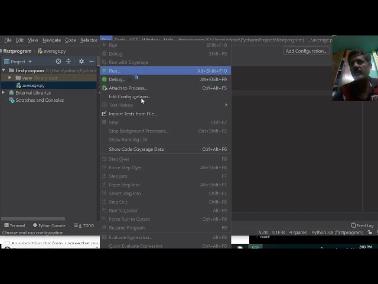The image size is (378, 284).
Task: Click the green bug Debug... icon
Action: (104, 79)
